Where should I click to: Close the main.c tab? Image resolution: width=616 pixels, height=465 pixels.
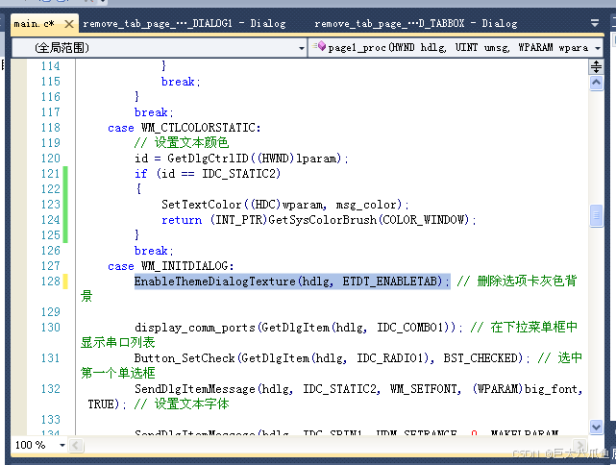(x=68, y=23)
